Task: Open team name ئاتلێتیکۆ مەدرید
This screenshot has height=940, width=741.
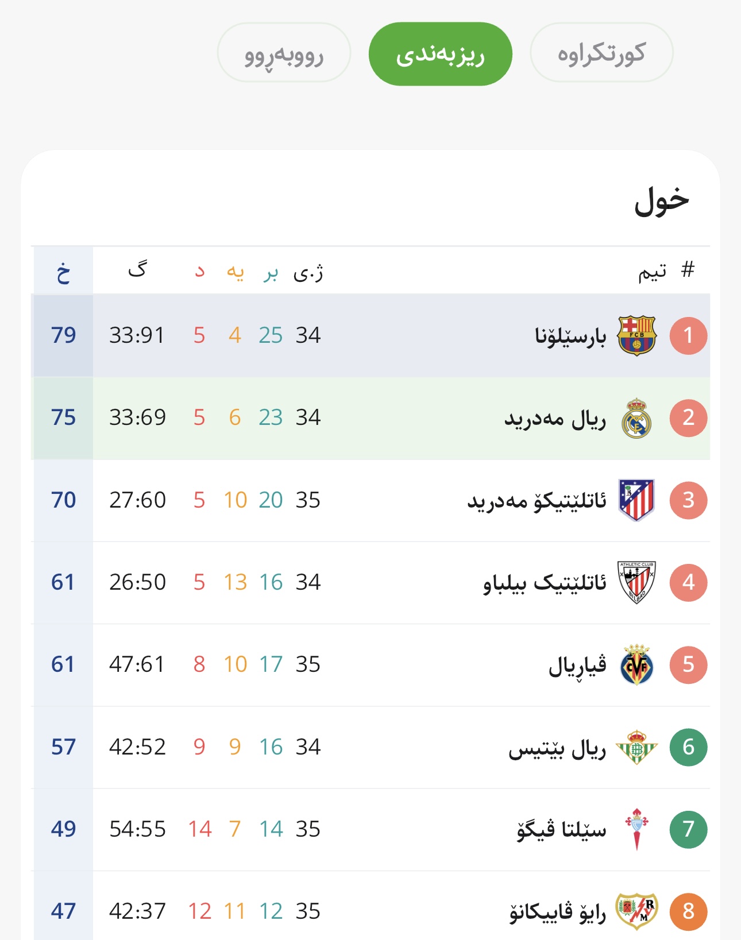Action: click(x=537, y=501)
